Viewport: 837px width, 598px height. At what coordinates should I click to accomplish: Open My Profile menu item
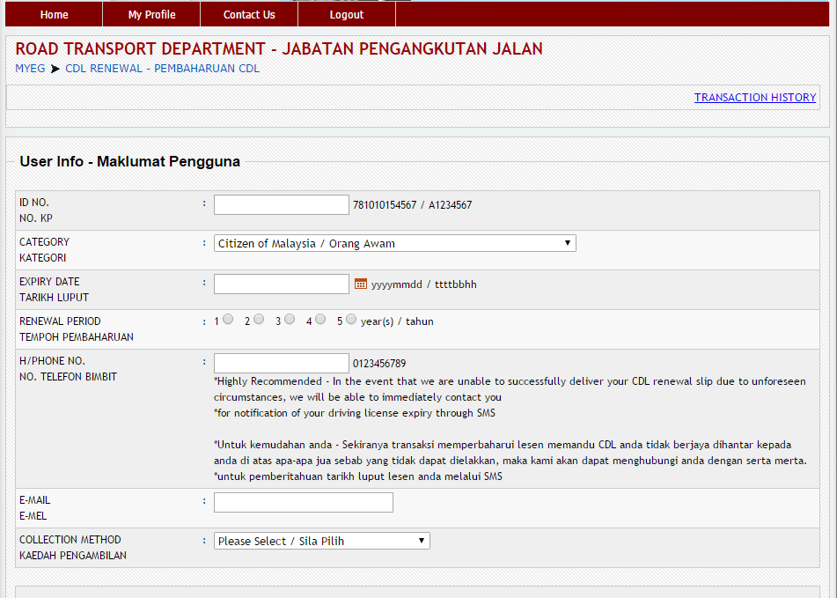151,15
